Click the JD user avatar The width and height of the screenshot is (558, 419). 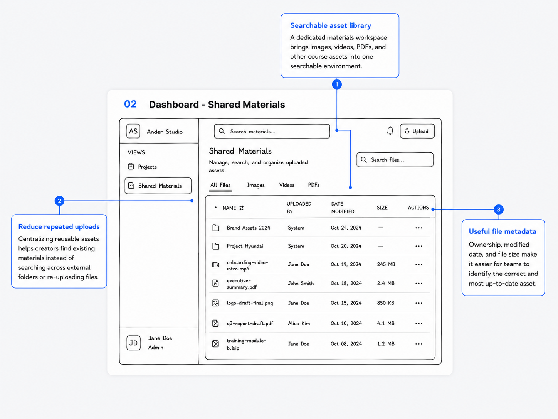[133, 343]
